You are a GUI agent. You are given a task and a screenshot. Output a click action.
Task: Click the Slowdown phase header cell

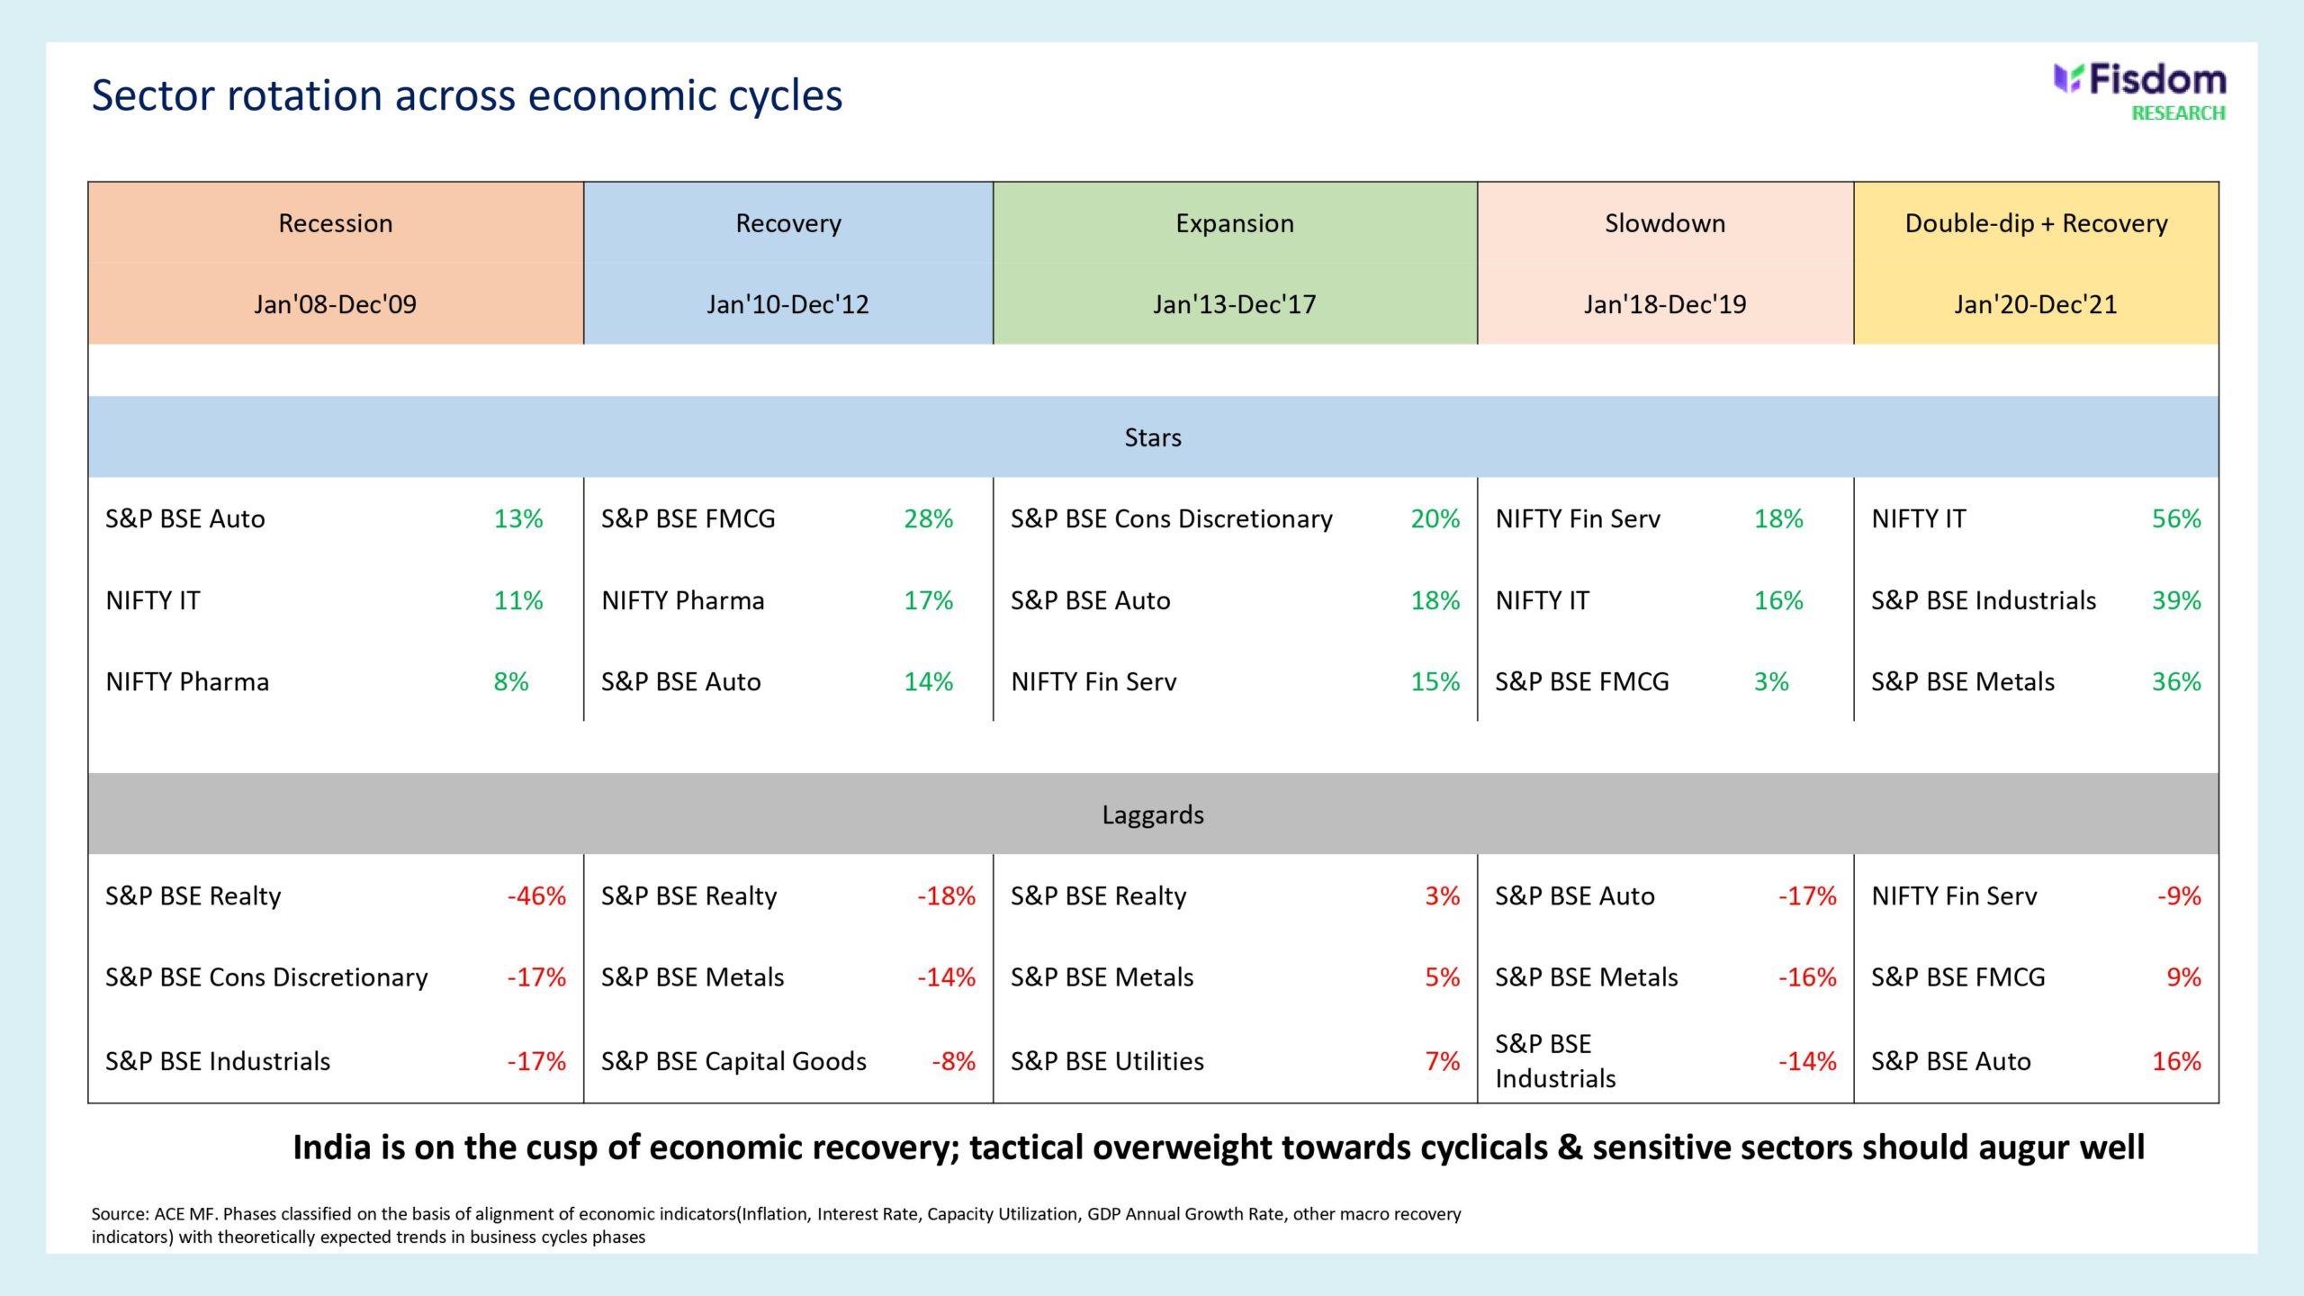click(x=1665, y=263)
